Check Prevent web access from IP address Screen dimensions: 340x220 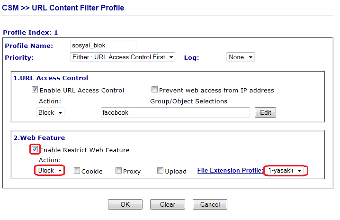pyautogui.click(x=154, y=90)
